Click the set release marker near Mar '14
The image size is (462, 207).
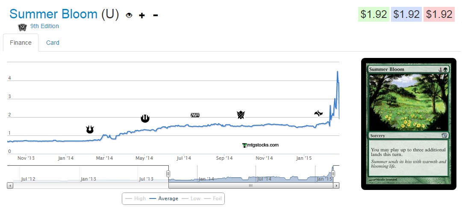tap(90, 129)
